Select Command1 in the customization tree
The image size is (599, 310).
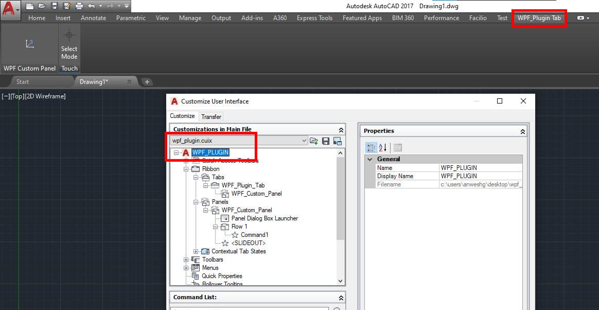(254, 235)
